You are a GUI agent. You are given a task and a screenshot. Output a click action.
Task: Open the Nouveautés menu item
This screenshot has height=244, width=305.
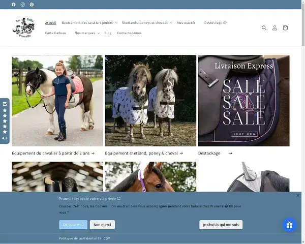186,23
